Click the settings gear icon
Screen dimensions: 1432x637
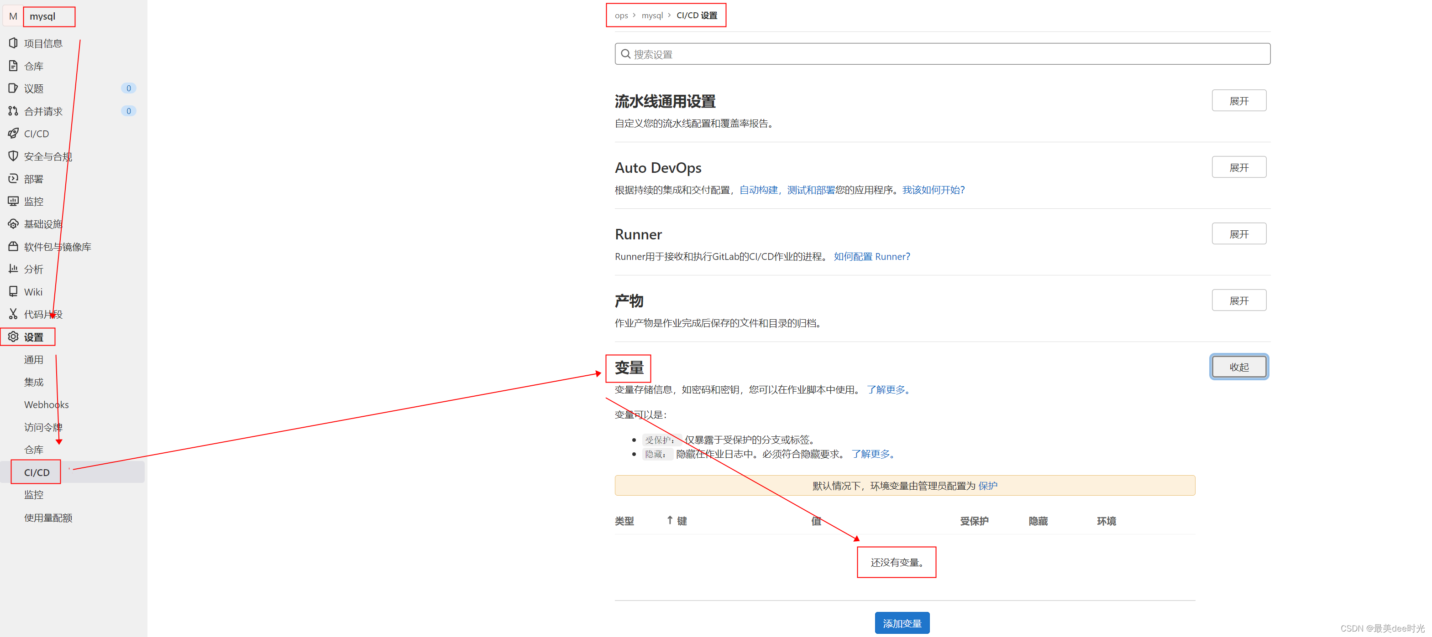[13, 337]
